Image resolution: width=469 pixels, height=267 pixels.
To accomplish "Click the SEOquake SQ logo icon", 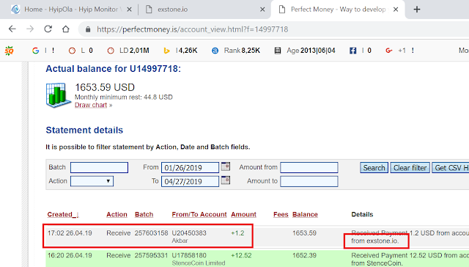I will 10,51.
